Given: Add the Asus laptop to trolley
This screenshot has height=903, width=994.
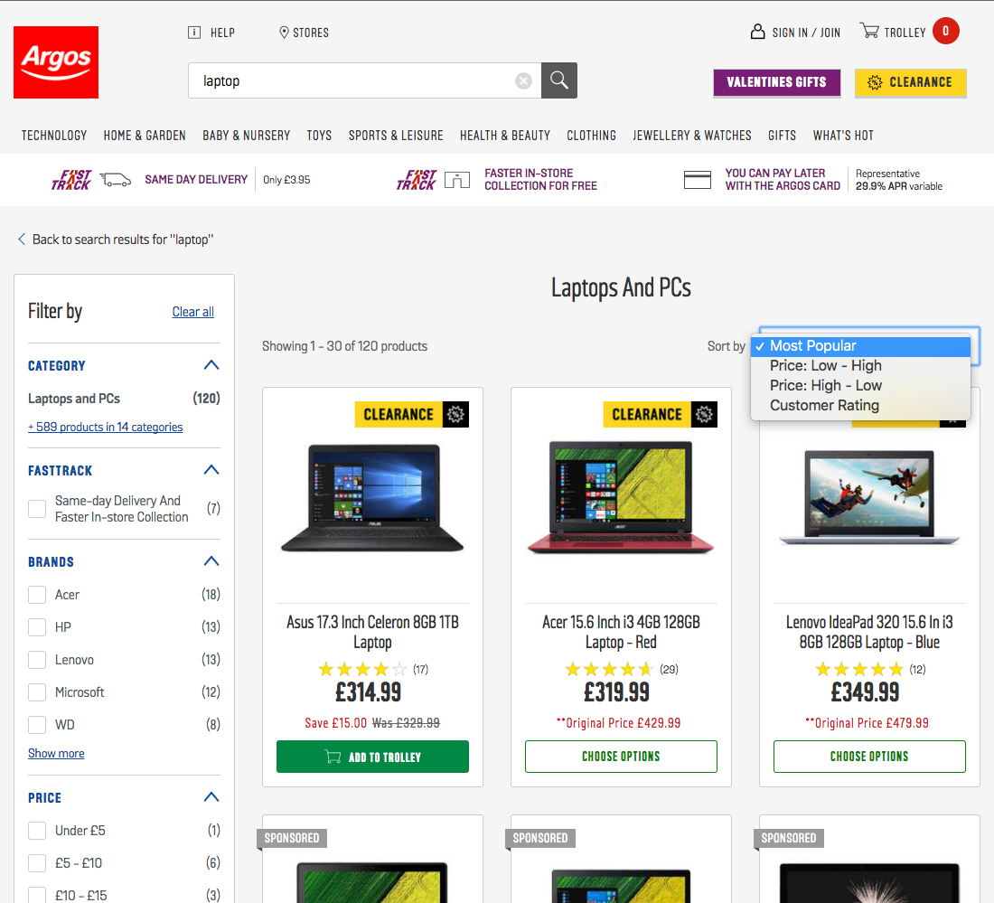Looking at the screenshot, I should 372,757.
